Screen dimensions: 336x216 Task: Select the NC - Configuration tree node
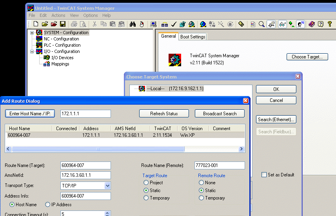click(61, 39)
